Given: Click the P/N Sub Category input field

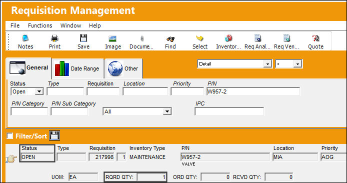Looking at the screenshot, I should (x=69, y=111).
